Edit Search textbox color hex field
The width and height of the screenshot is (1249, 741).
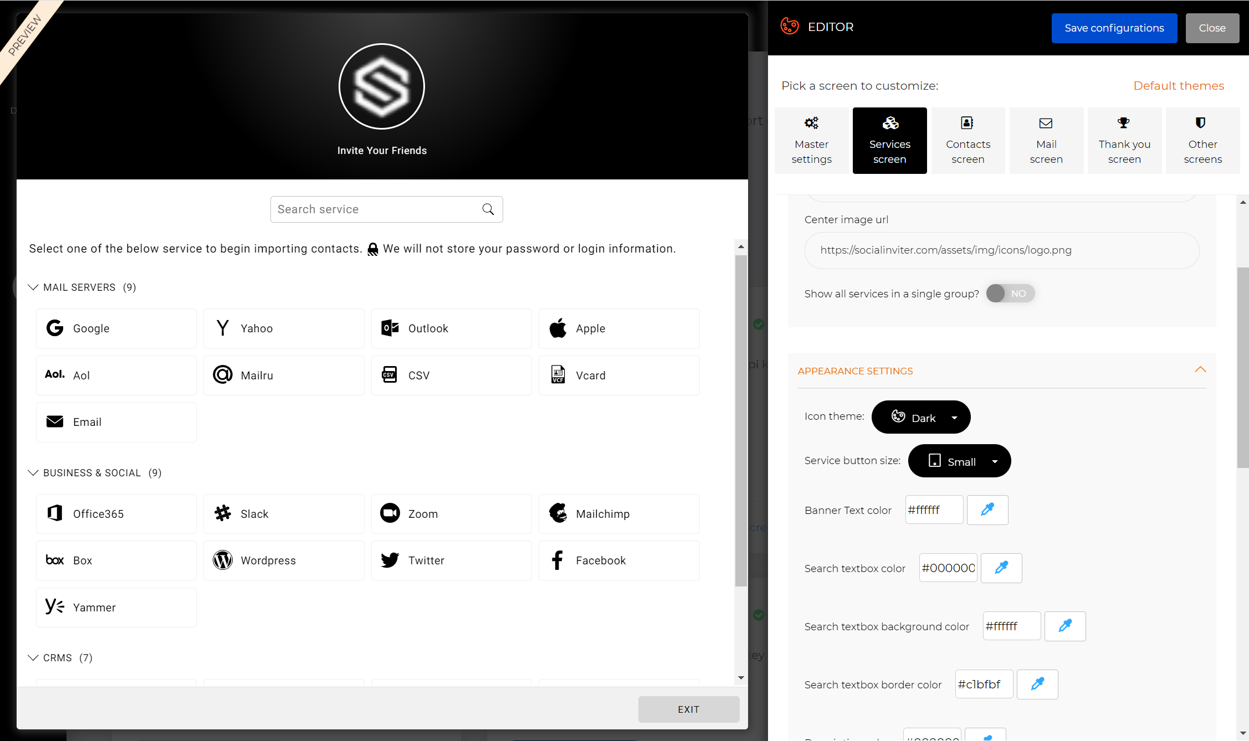tap(948, 568)
